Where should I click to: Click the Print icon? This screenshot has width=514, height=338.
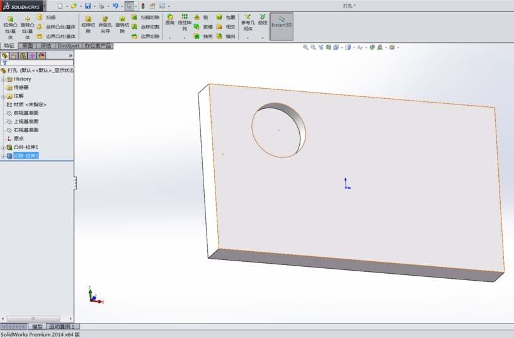101,6
